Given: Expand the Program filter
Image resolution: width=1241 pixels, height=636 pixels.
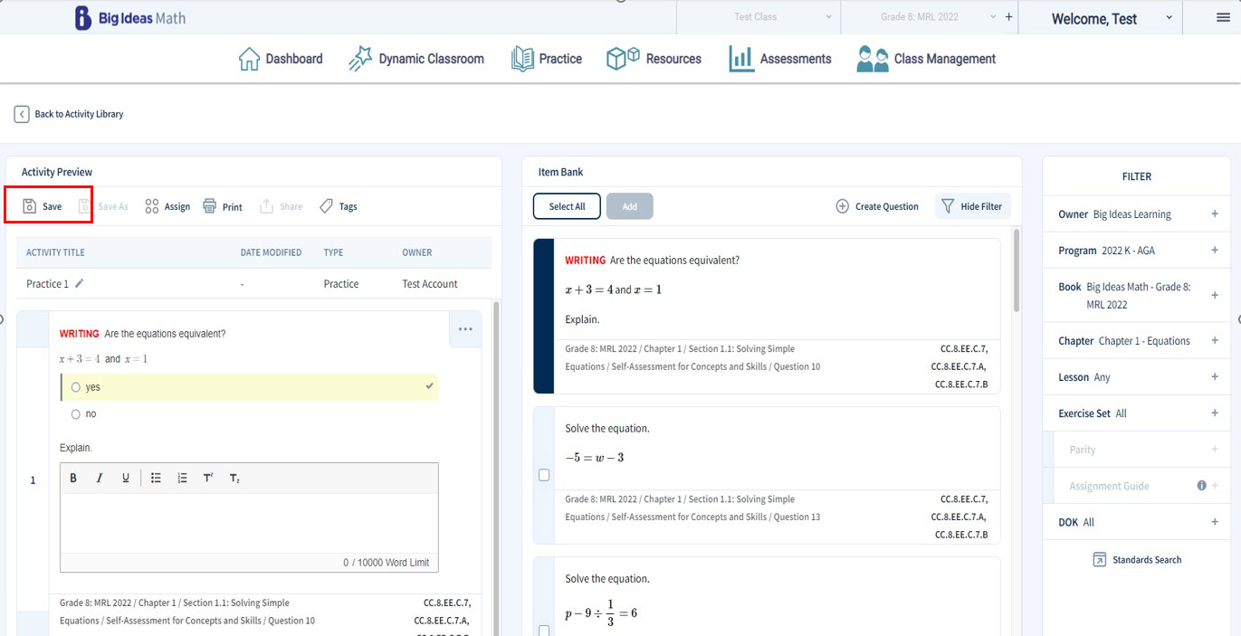Looking at the screenshot, I should 1215,251.
